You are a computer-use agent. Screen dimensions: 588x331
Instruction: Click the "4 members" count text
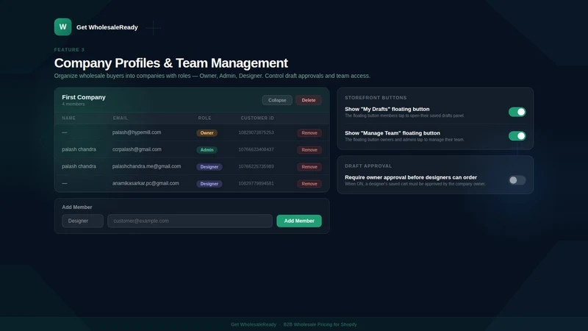[73, 104]
